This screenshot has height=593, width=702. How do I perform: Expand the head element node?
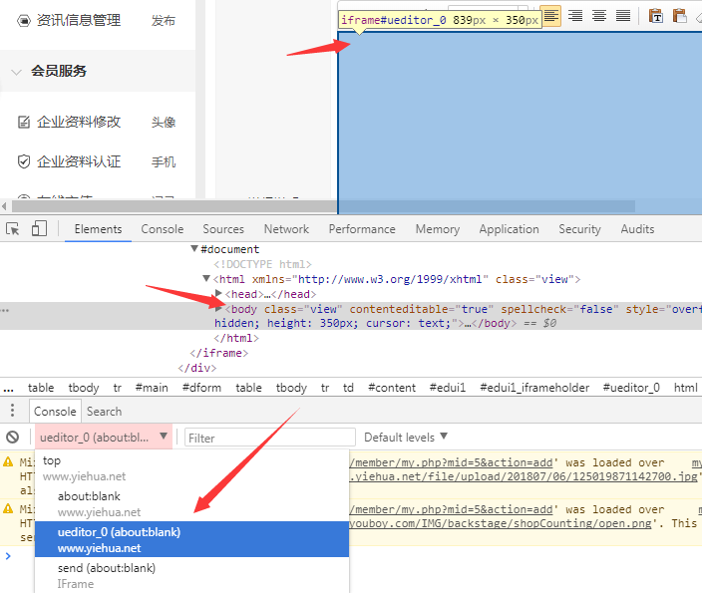(219, 294)
